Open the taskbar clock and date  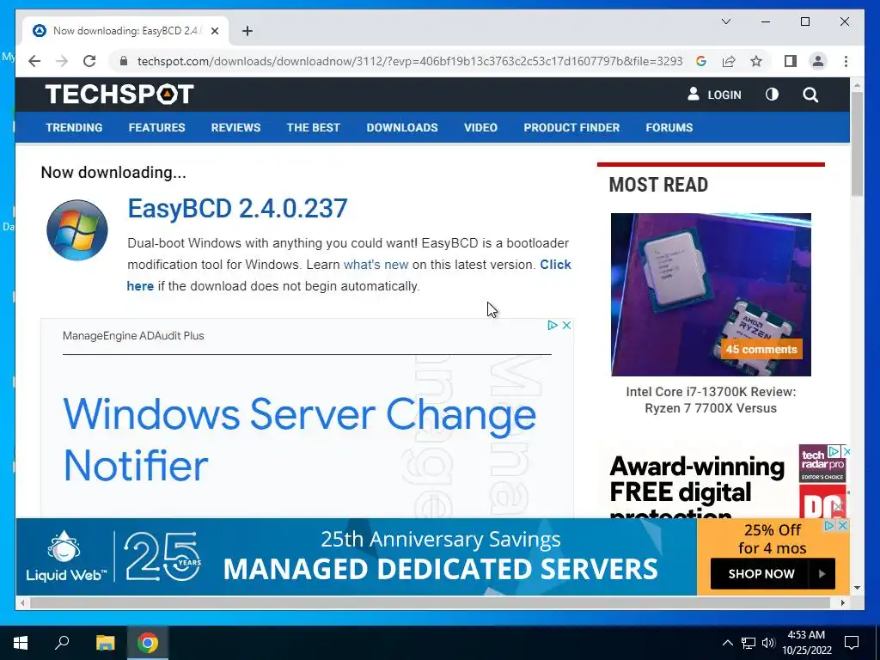click(x=807, y=643)
